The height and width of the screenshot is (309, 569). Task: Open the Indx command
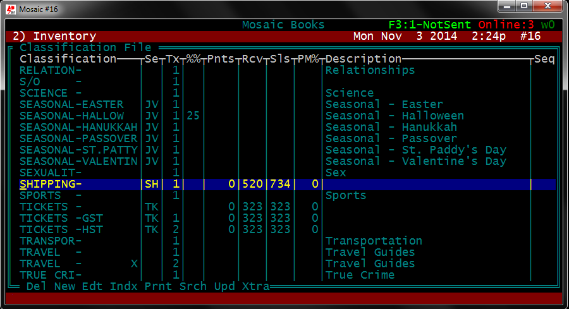[x=123, y=286]
